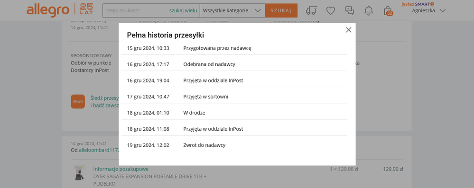Viewport: 474px width, 188px height.
Task: Select the 'Przyjęta w sortowni' status
Action: [x=205, y=97]
